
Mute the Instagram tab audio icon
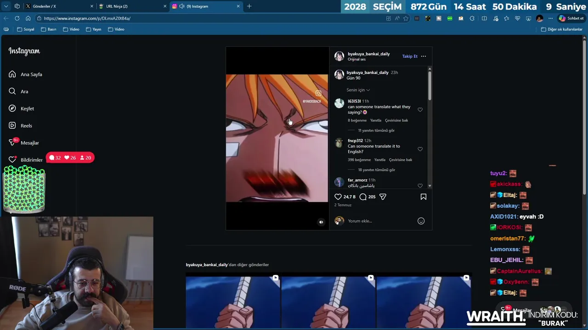coord(181,6)
